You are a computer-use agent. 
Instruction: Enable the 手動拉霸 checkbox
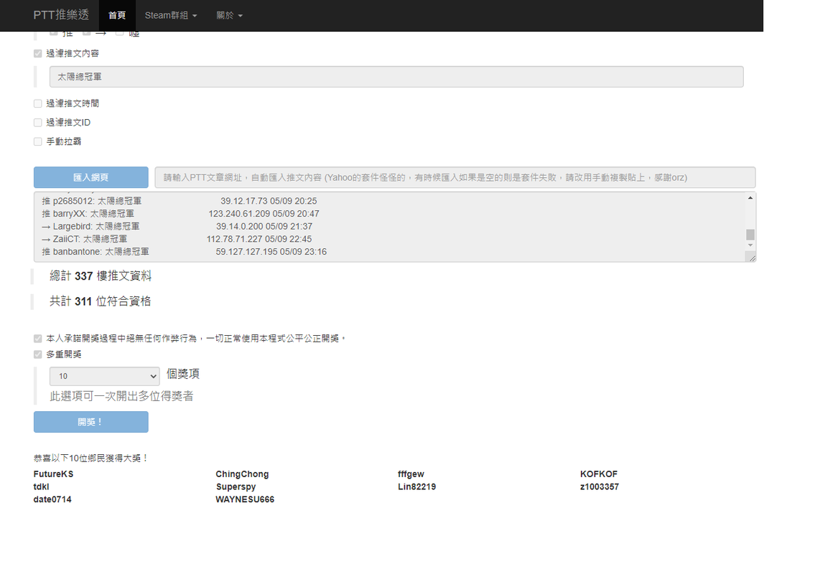coord(38,141)
